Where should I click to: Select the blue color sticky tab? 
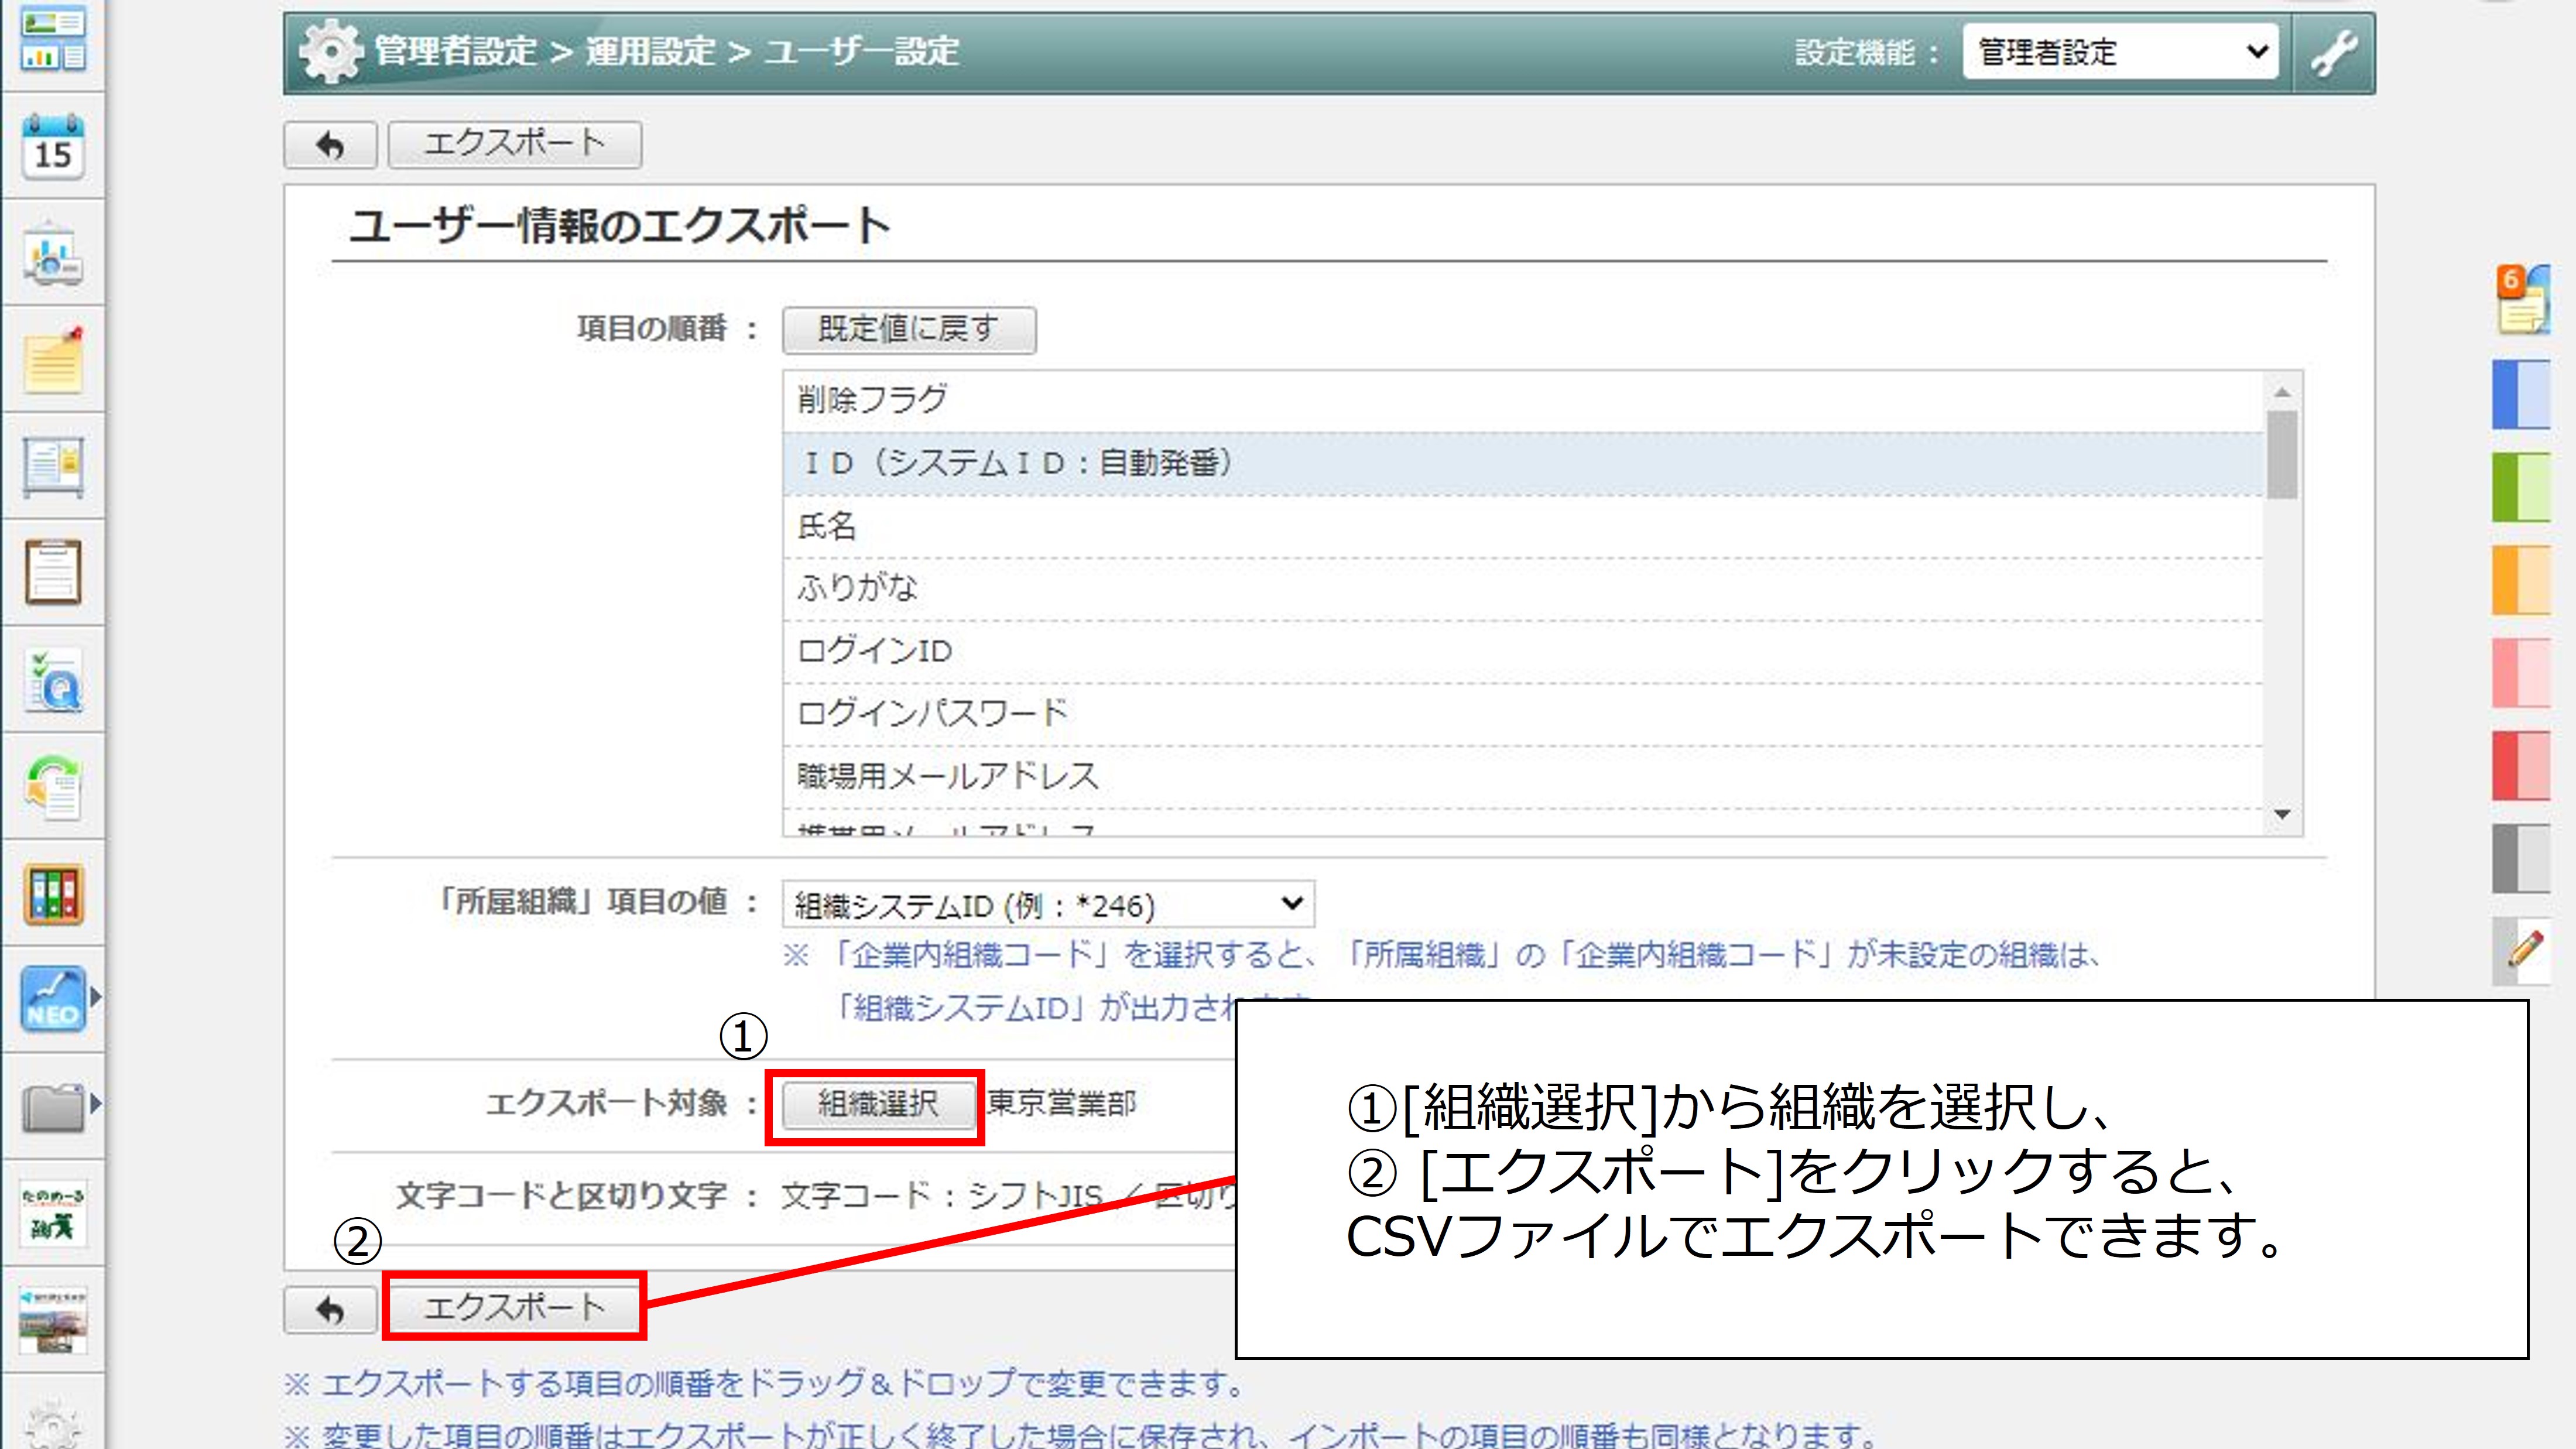click(2521, 394)
